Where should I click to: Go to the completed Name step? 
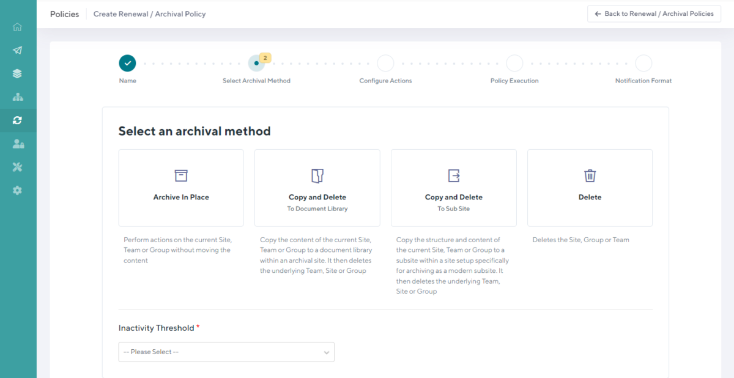pyautogui.click(x=127, y=62)
